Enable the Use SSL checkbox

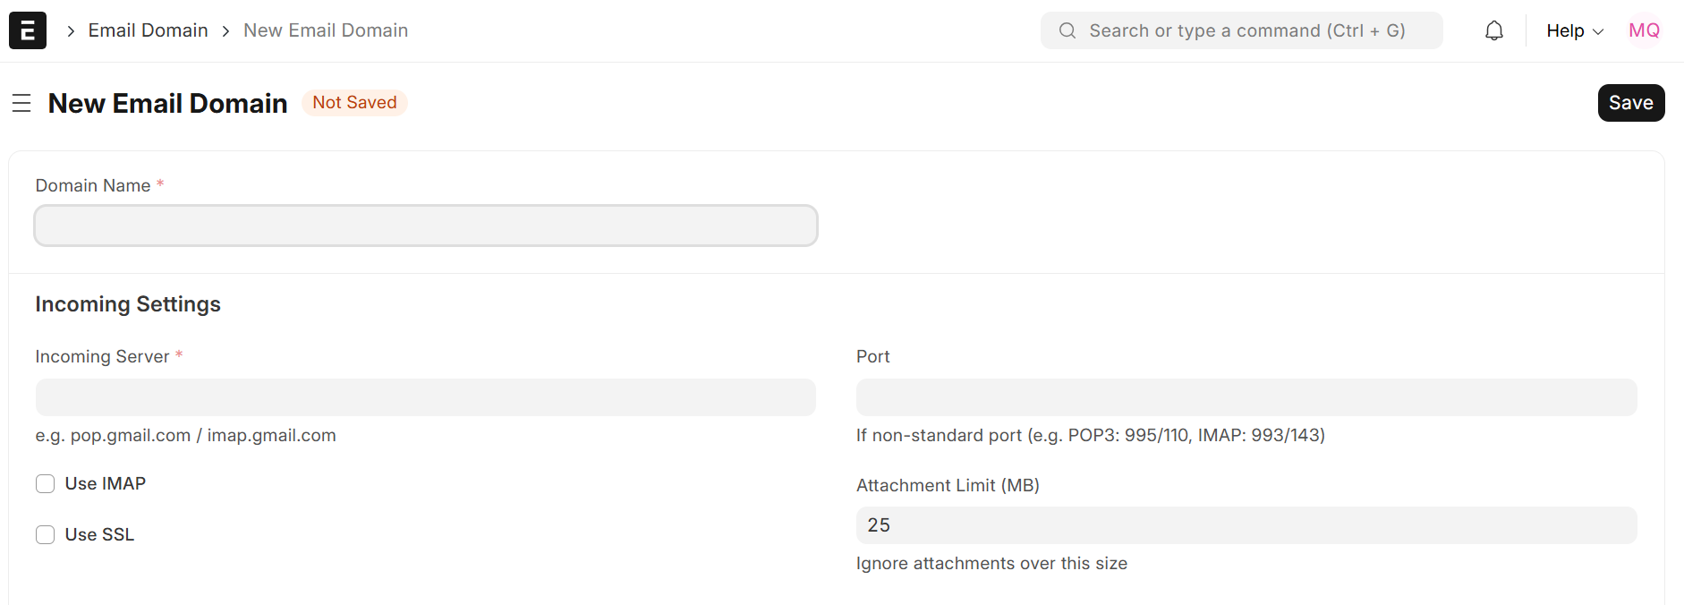pyautogui.click(x=45, y=534)
